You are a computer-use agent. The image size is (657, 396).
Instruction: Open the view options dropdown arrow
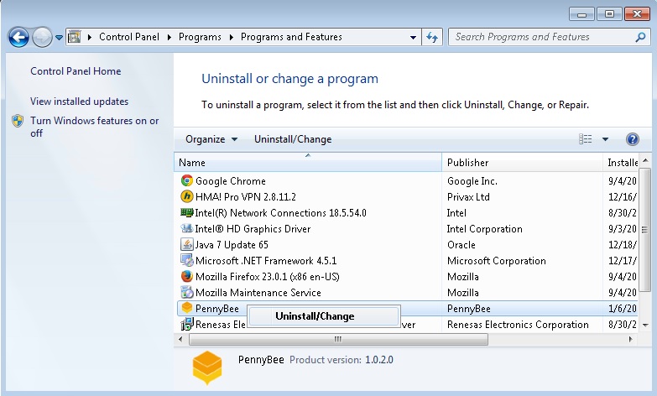[605, 139]
